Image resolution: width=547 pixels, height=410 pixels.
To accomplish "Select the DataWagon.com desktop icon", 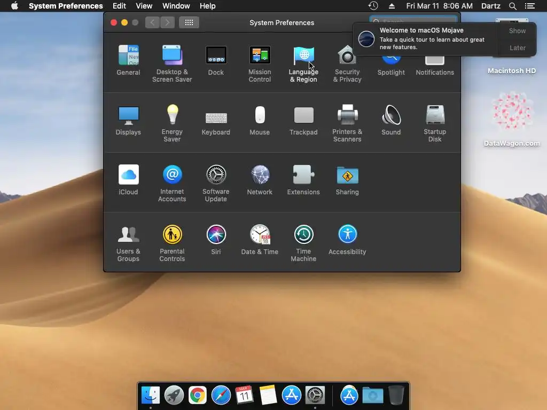I will coord(511,119).
